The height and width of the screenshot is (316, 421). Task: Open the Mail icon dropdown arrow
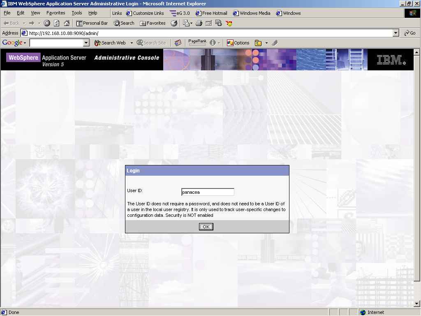coord(191,23)
